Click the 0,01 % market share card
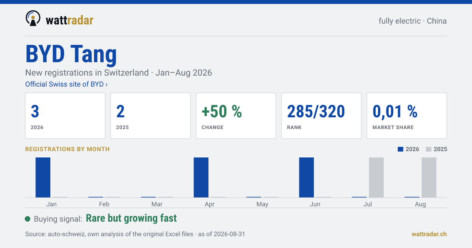 tap(407, 116)
